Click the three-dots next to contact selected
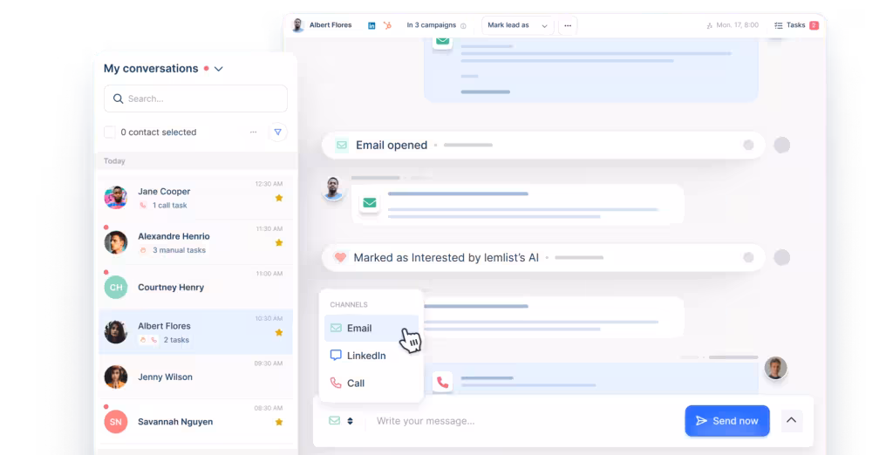893x455 pixels. coord(254,132)
